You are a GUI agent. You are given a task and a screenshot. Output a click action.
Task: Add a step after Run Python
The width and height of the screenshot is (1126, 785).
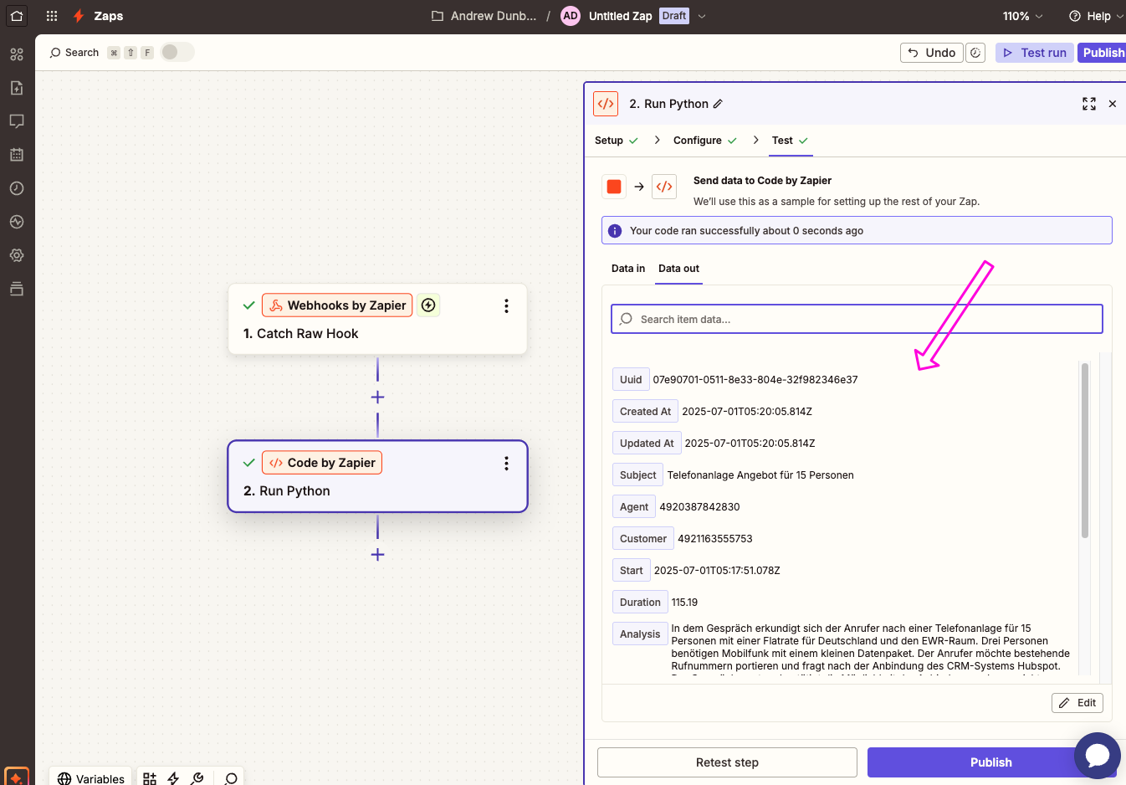(x=377, y=555)
